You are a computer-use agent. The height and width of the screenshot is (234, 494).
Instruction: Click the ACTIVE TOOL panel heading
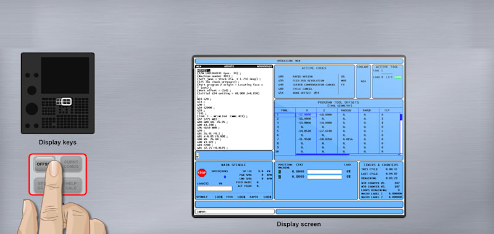click(387, 67)
